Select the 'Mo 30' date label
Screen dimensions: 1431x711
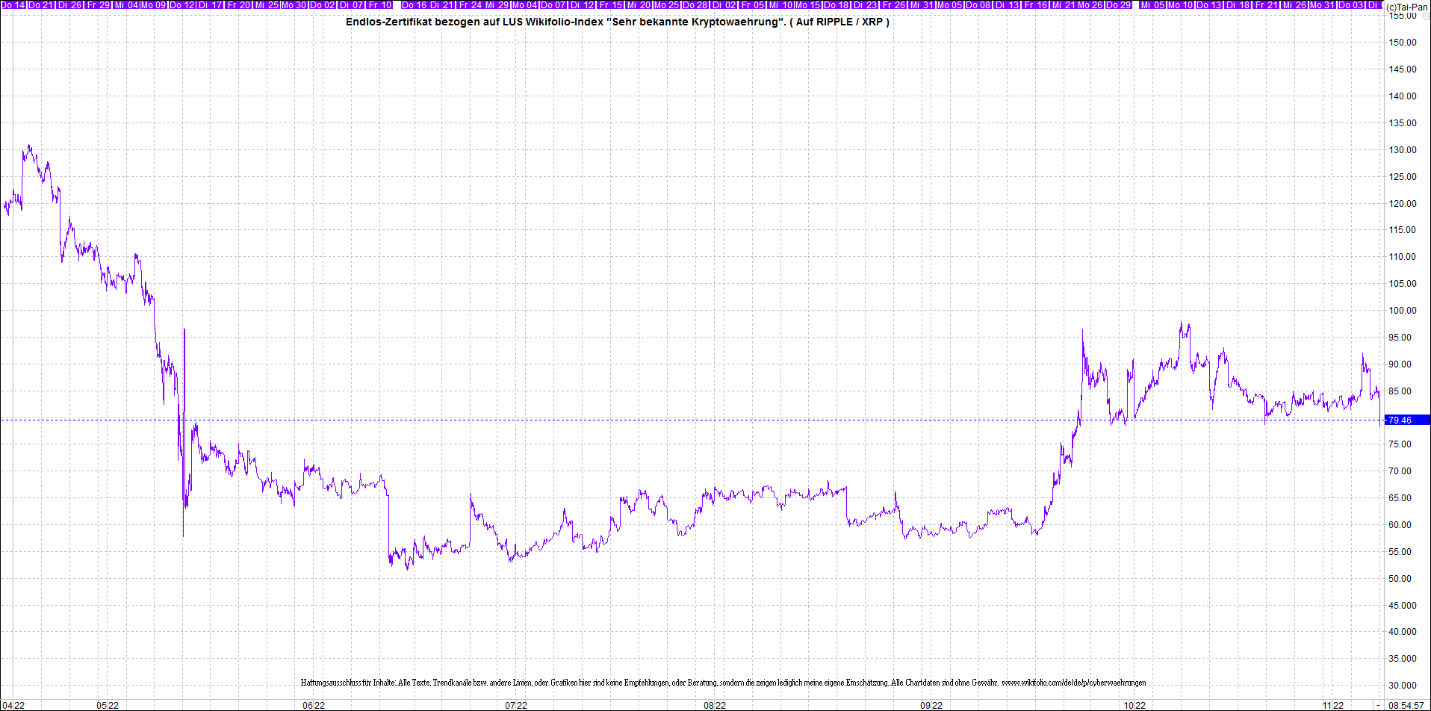pos(294,4)
